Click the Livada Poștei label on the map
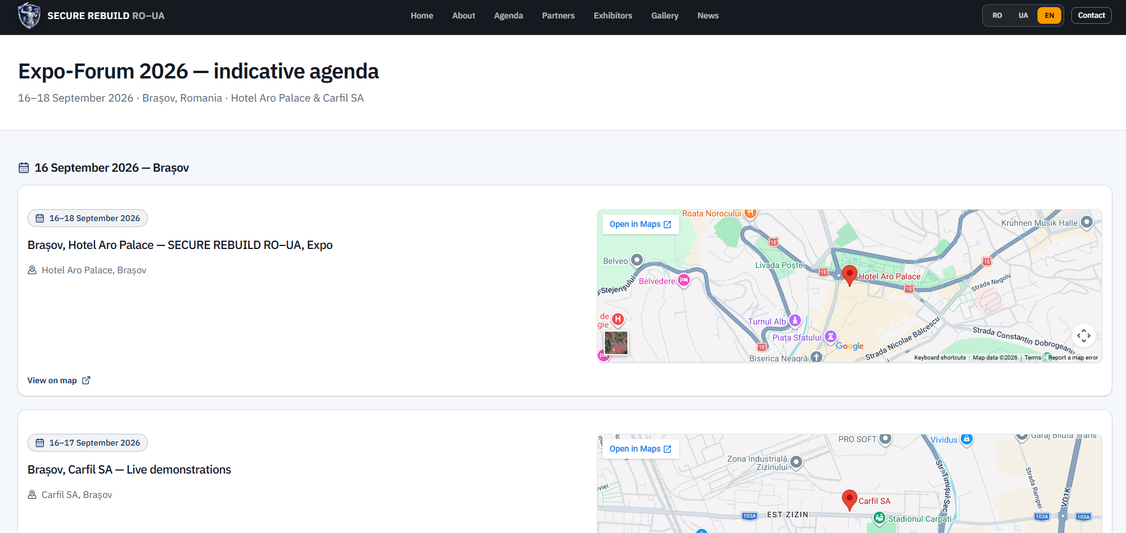Viewport: 1126px width, 533px height. [780, 266]
